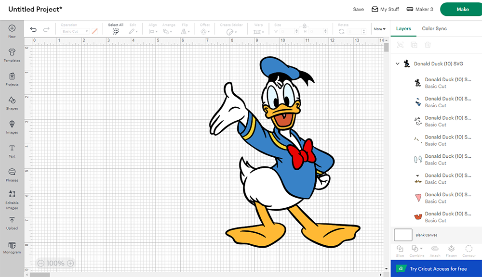This screenshot has width=482, height=277.
Task: Click the green Make button
Action: 462,9
